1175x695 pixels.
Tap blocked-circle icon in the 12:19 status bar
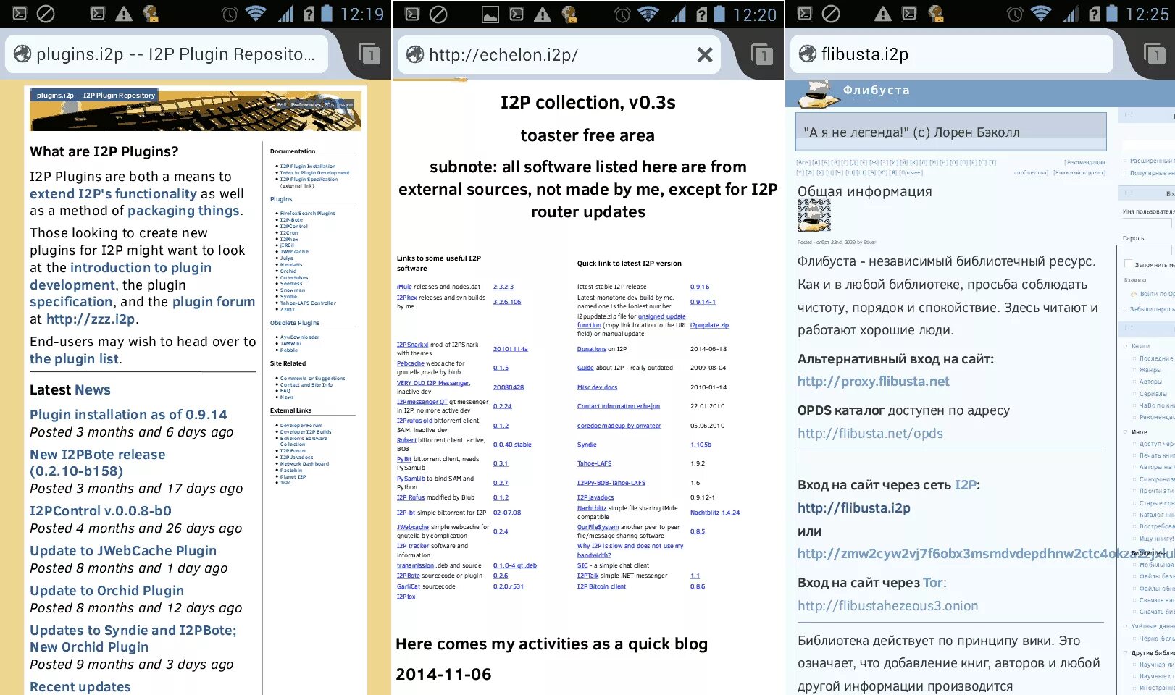click(46, 14)
